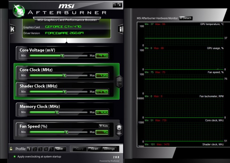Select Profile slot 5
The image size is (230, 163).
click(51, 149)
